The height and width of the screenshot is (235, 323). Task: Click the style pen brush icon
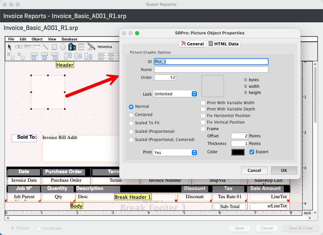tap(91, 47)
